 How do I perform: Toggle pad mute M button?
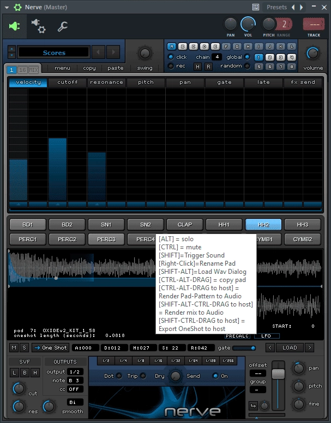14,348
